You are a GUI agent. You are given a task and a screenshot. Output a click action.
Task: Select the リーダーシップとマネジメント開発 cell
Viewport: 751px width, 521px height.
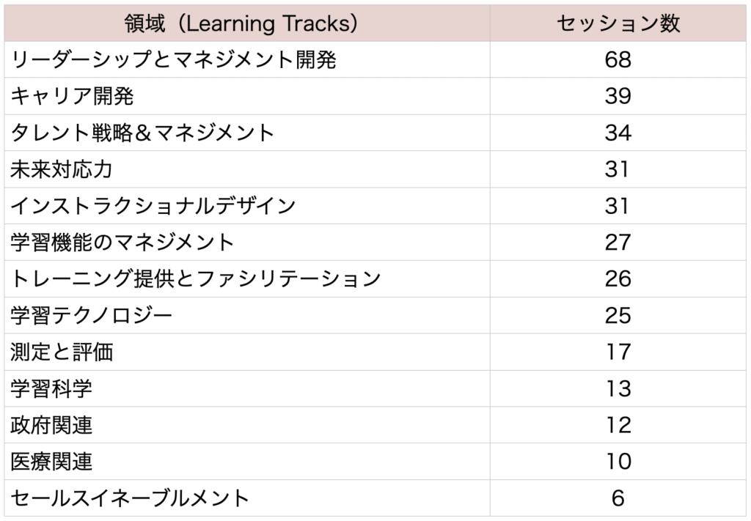(247, 60)
